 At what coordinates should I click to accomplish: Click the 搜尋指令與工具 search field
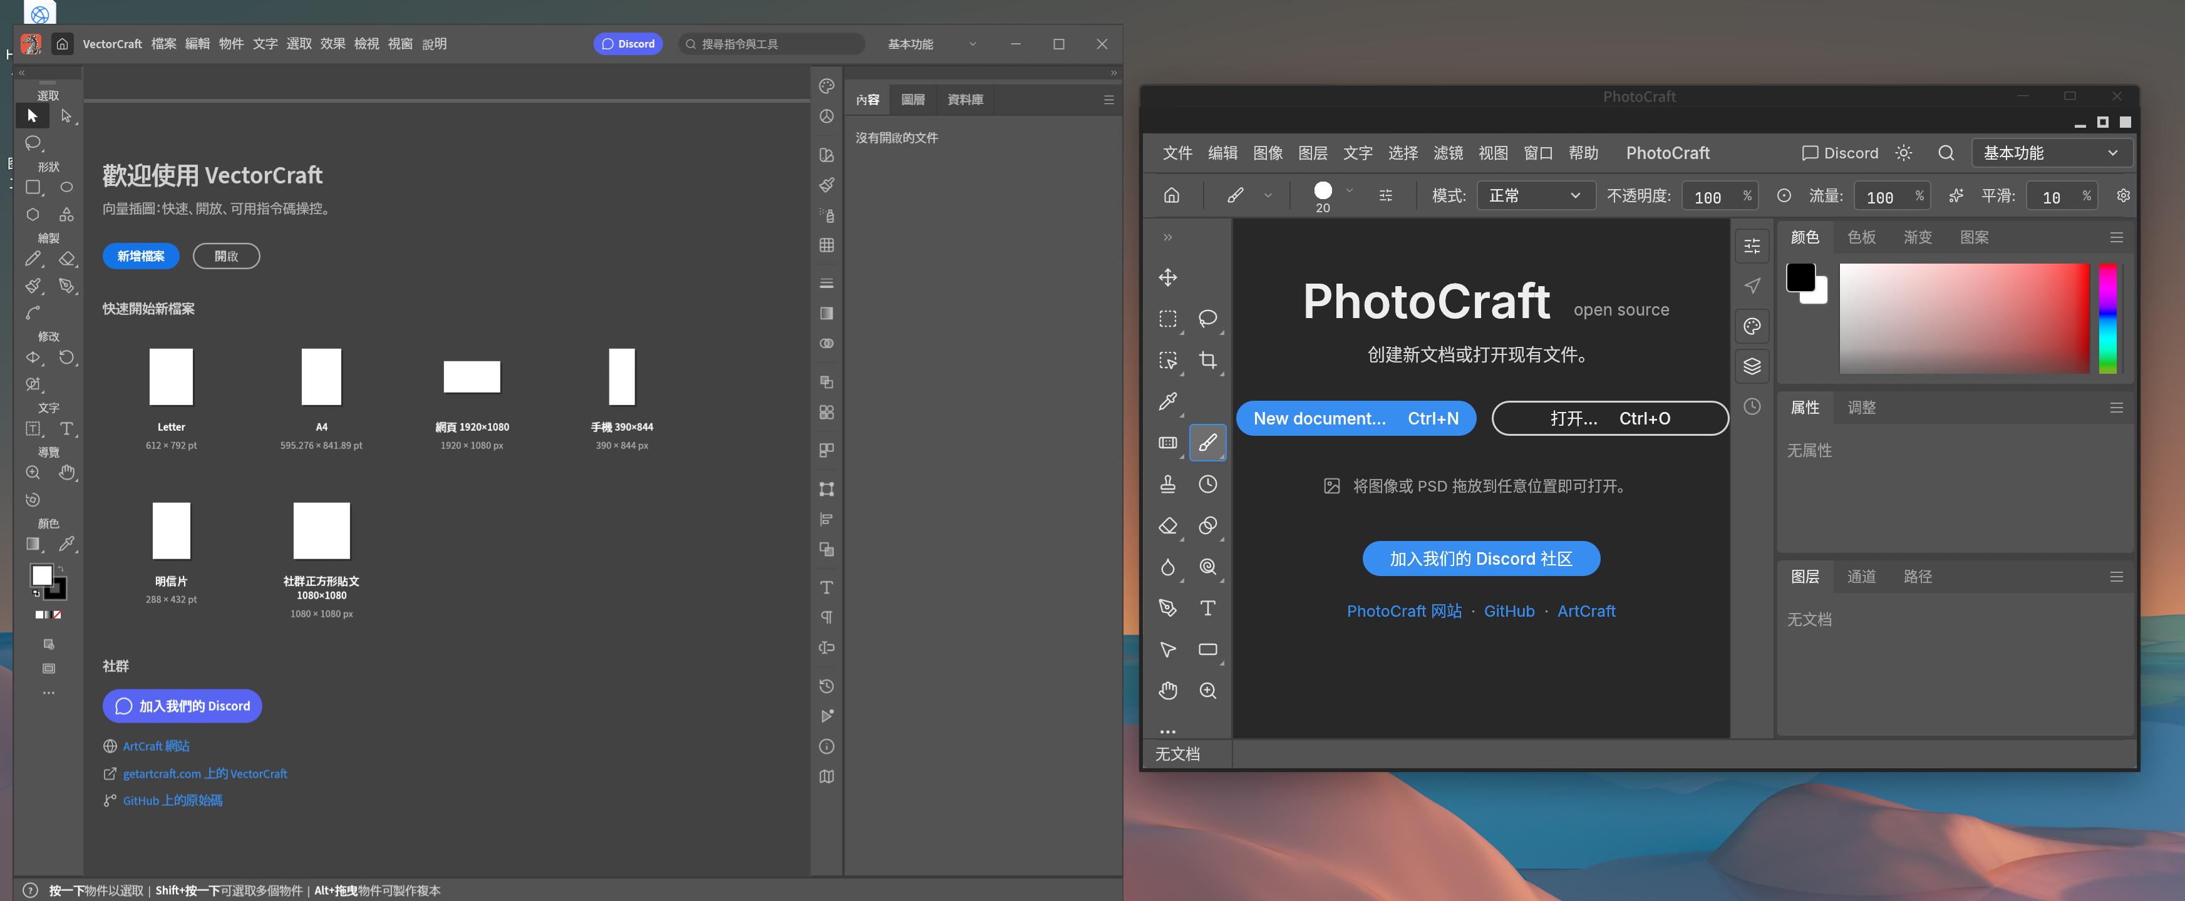771,44
